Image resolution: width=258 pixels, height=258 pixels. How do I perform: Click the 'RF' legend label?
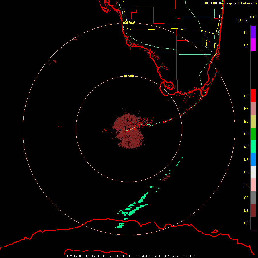(x=246, y=32)
